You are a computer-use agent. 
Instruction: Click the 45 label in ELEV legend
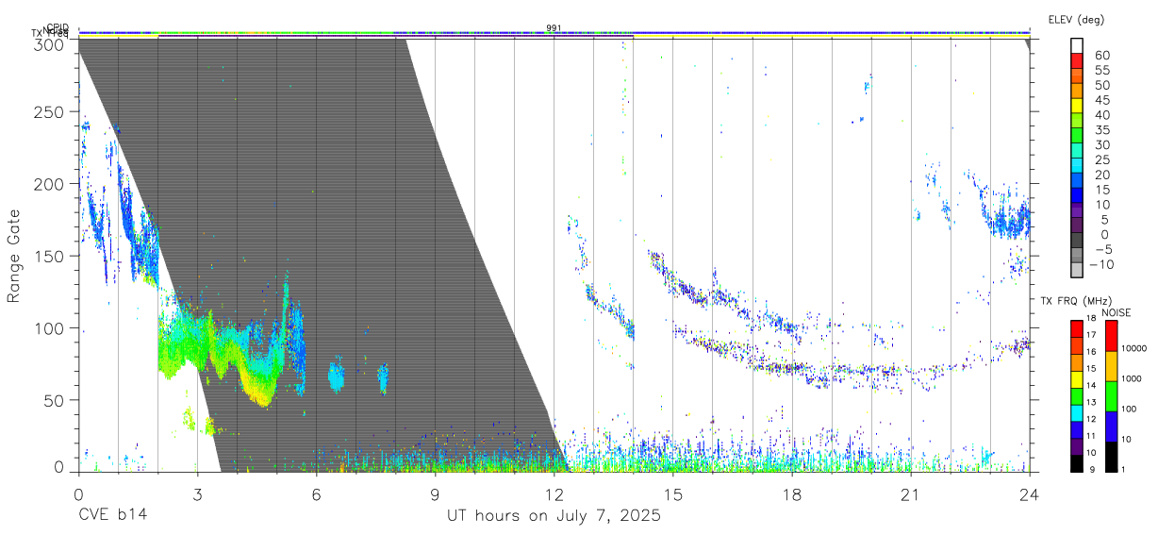tap(1101, 100)
